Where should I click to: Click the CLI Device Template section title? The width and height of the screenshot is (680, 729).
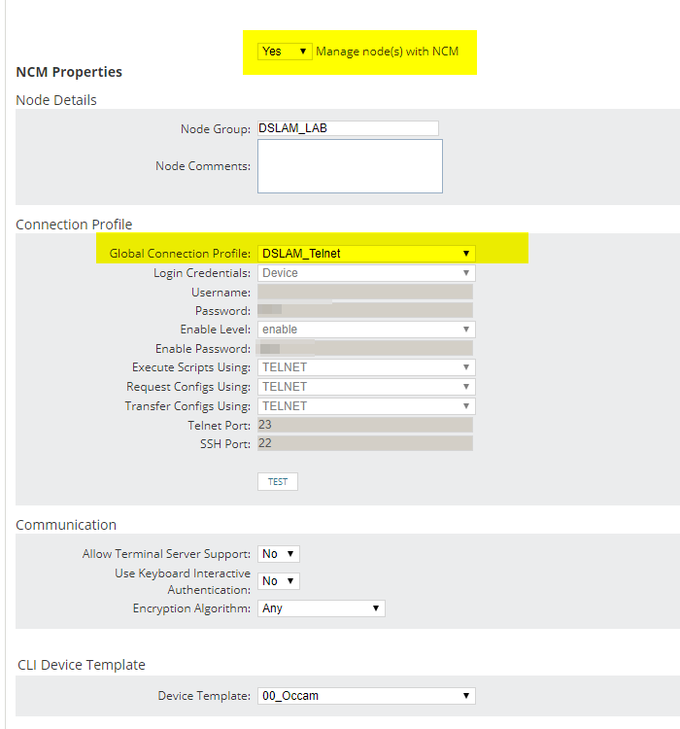point(82,665)
